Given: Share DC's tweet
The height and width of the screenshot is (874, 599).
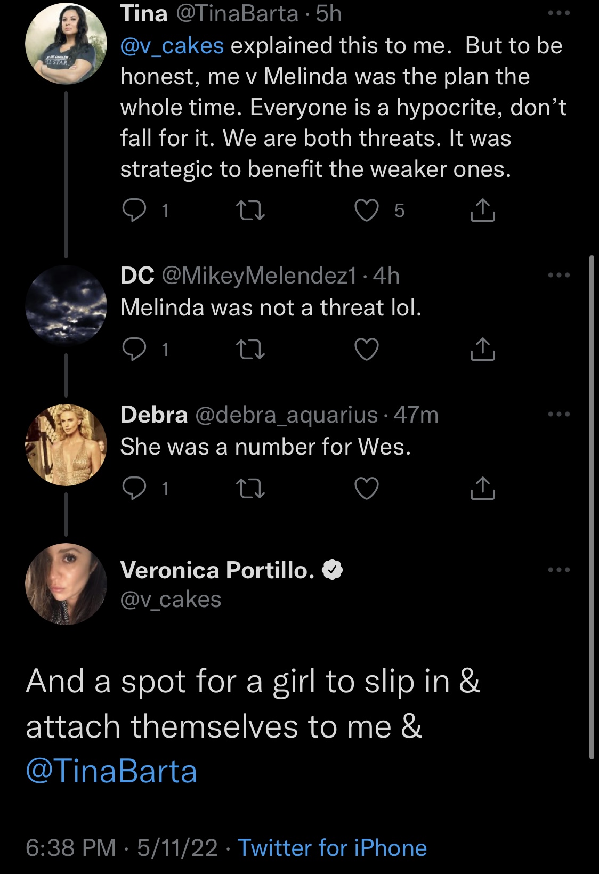Looking at the screenshot, I should click(483, 349).
